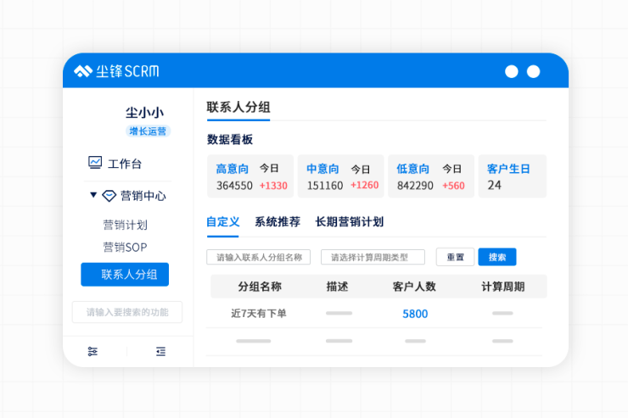628x418 pixels.
Task: Open 营销计划 in the sidebar
Action: click(x=125, y=225)
